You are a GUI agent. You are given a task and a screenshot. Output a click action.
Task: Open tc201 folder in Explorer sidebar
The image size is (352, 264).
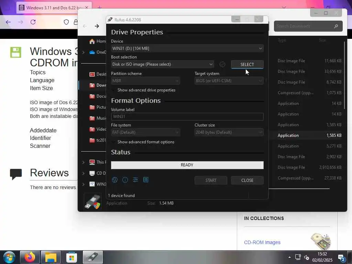tap(97, 140)
